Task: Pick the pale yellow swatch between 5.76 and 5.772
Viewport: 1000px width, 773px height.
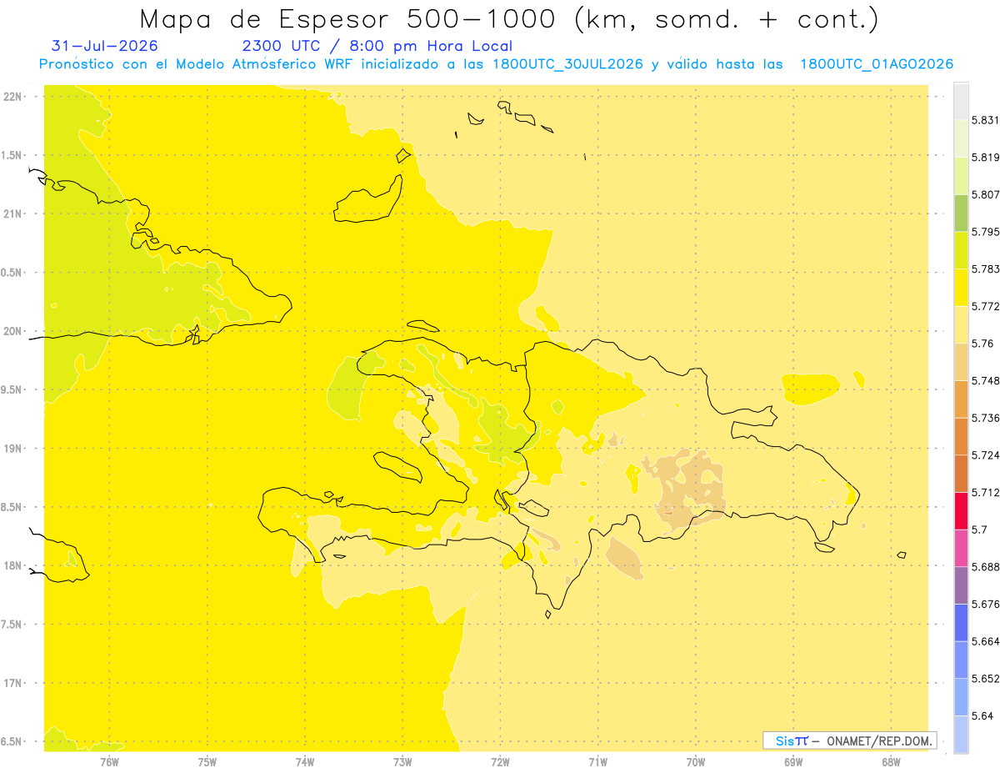Action: pyautogui.click(x=961, y=325)
